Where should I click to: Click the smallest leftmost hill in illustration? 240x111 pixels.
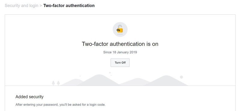pyautogui.click(x=72, y=82)
